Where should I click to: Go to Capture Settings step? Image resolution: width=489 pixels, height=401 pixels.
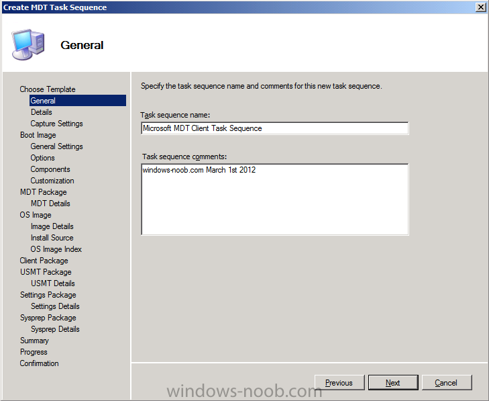click(56, 124)
